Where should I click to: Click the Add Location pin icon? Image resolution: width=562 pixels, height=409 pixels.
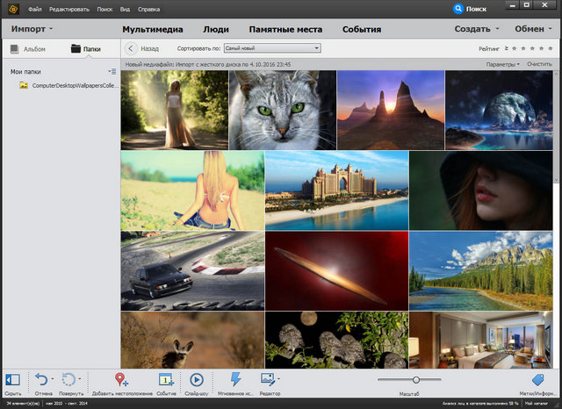pos(121,380)
